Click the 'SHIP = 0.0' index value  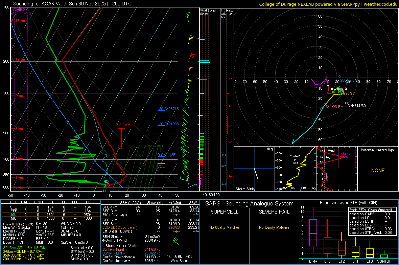[x=79, y=259]
